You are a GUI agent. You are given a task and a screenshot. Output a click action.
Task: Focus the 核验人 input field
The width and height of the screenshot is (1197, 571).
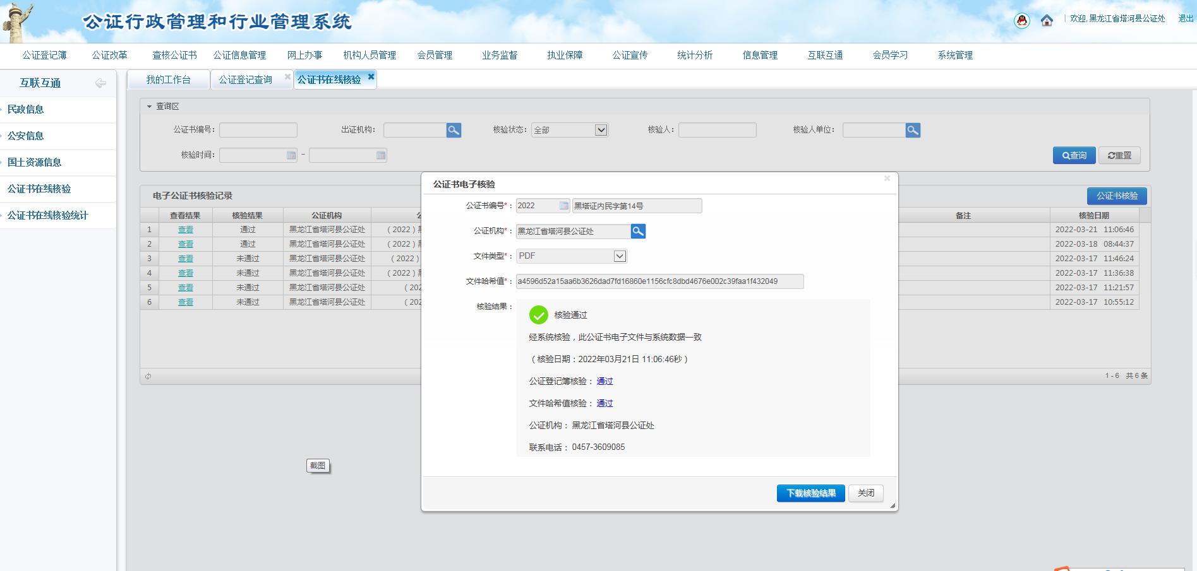coord(718,130)
